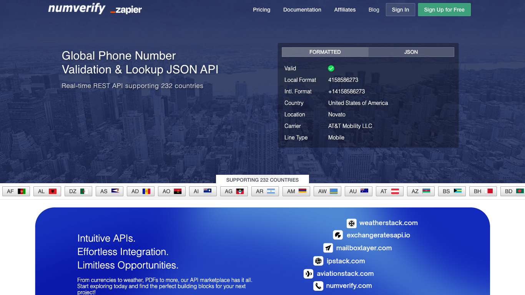525x295 pixels.
Task: Click the Effortless Integration heading
Action: tap(123, 252)
